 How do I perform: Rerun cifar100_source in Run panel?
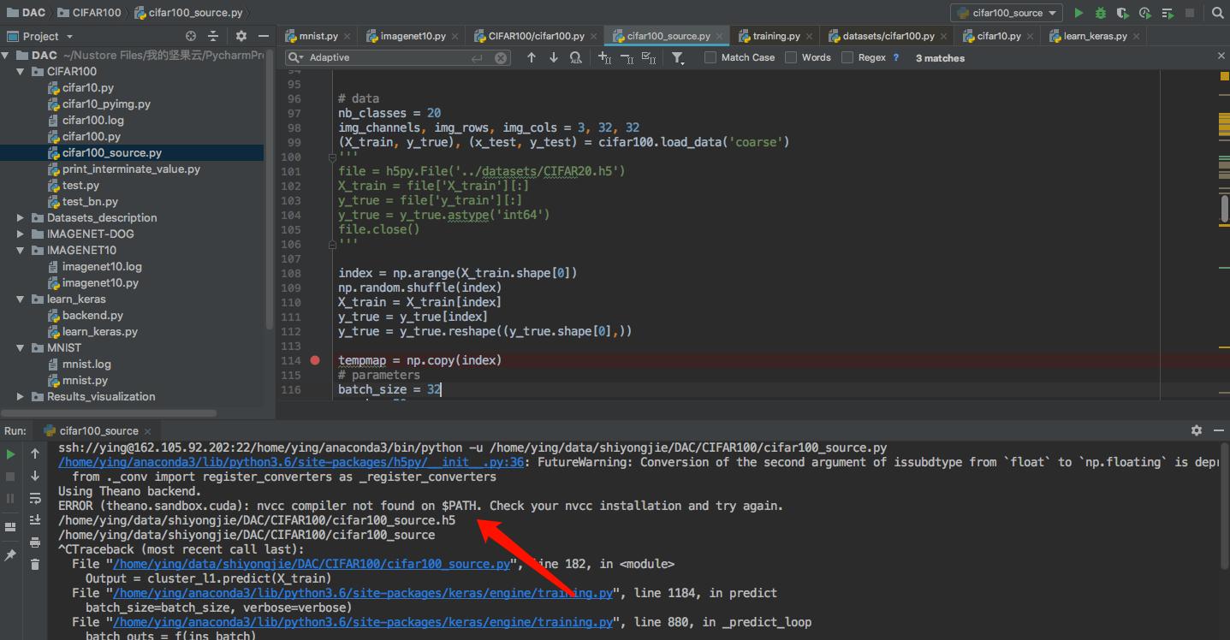(11, 453)
